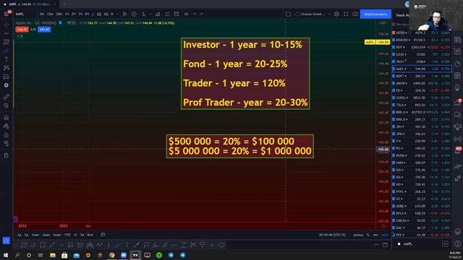Open the candle chart type selector

coord(124,14)
